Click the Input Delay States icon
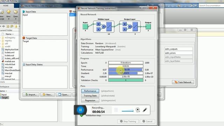224x126 pixels. tap(24, 64)
